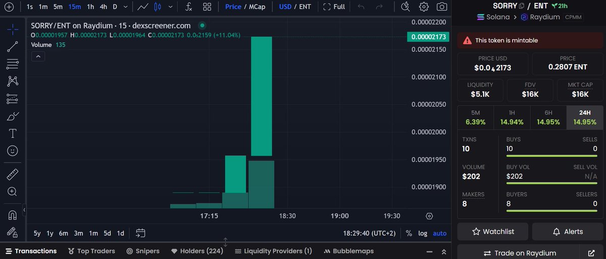Set chart range to 1d
Screen dimensions: 606x259
120,233
